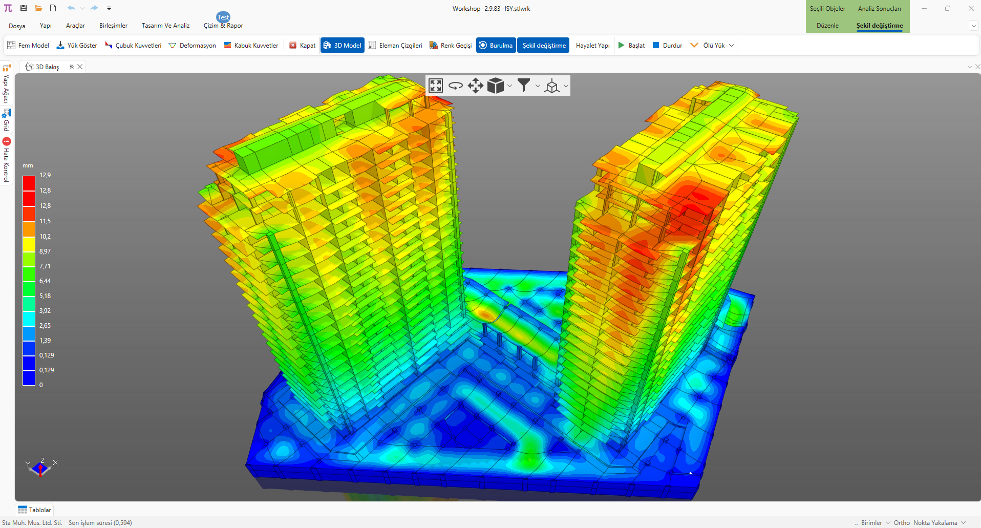981x528 pixels.
Task: Open the Hata Kontrol side panel
Action: point(6,160)
